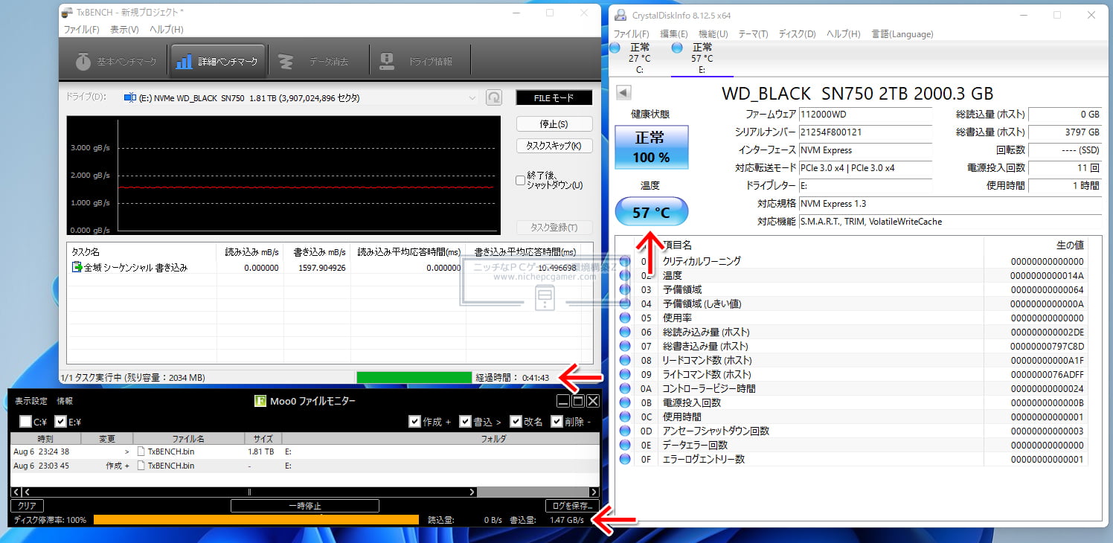Open Moo0 表示設定 menu
The image size is (1113, 543).
[x=31, y=401]
